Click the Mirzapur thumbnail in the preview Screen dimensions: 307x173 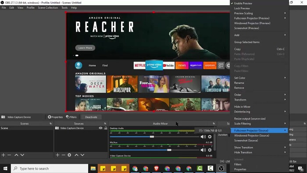pos(122,84)
